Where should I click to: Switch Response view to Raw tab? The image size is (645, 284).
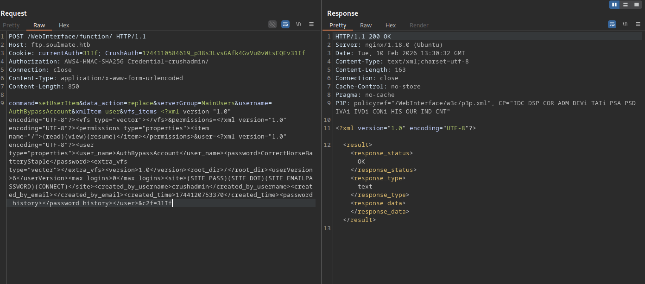click(x=366, y=25)
